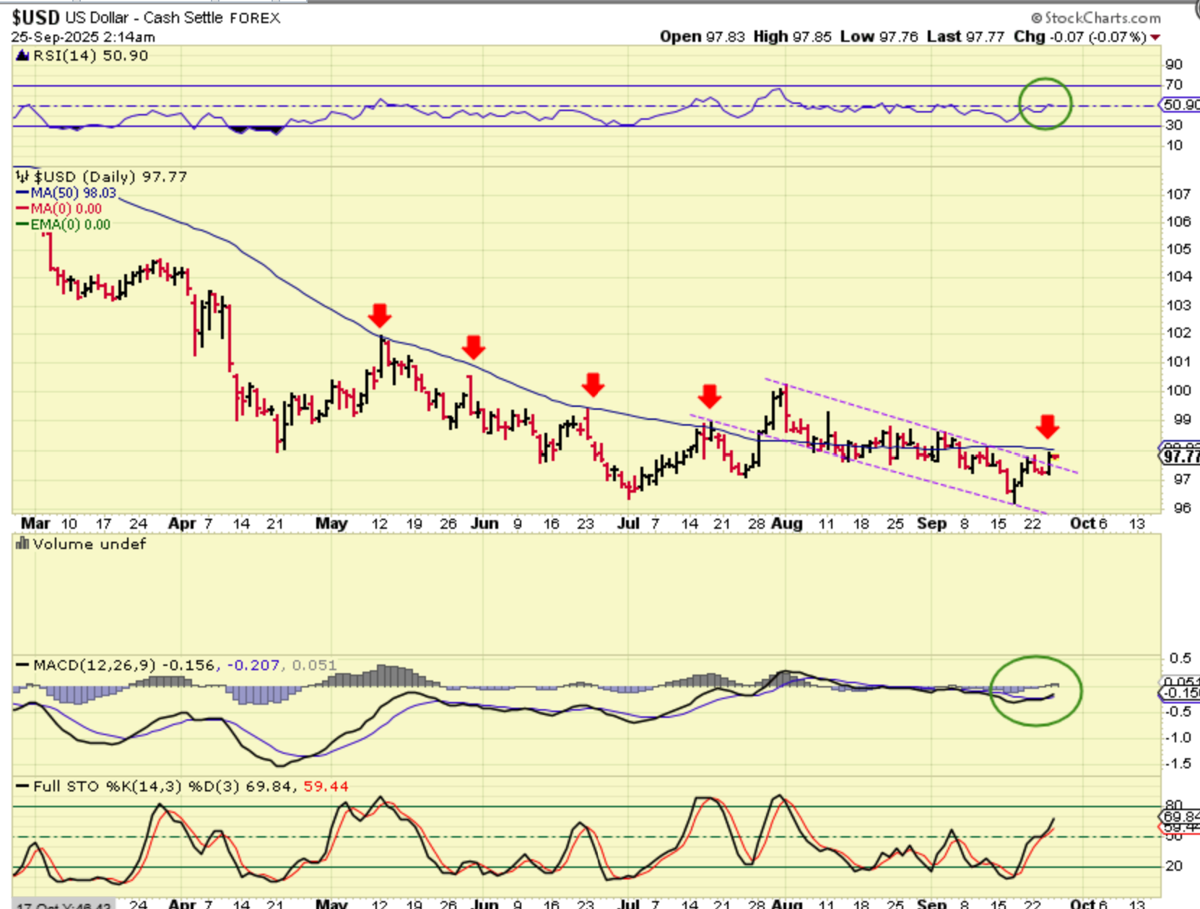Click the green EMA(0) legend entry
The height and width of the screenshot is (909, 1200).
pos(69,225)
